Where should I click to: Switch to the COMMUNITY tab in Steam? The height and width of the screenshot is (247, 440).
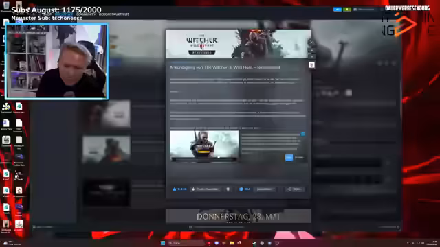86,14
